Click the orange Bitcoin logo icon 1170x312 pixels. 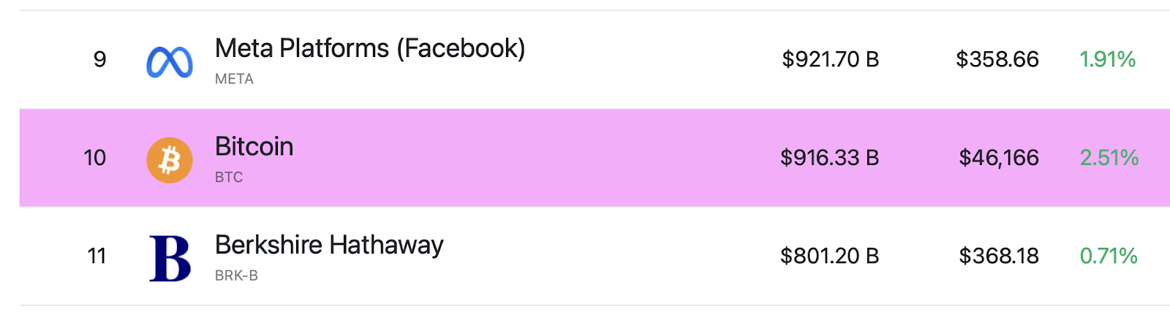tap(170, 160)
